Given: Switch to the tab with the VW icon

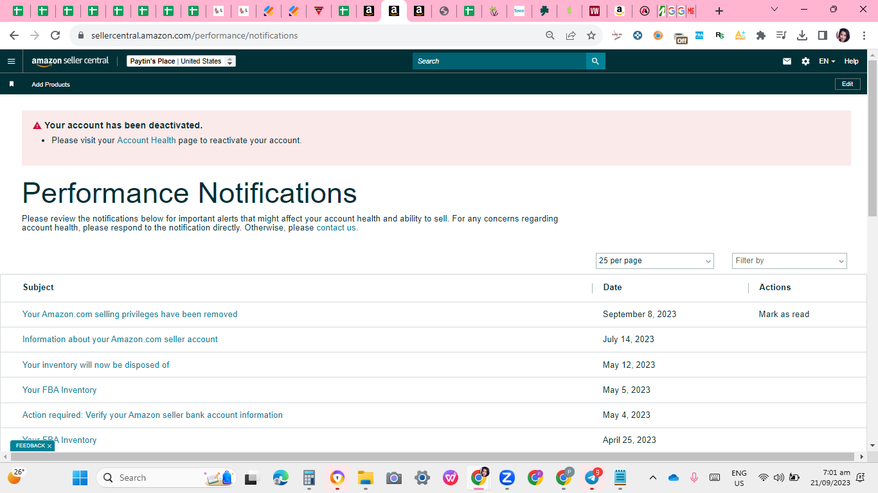Looking at the screenshot, I should [595, 11].
